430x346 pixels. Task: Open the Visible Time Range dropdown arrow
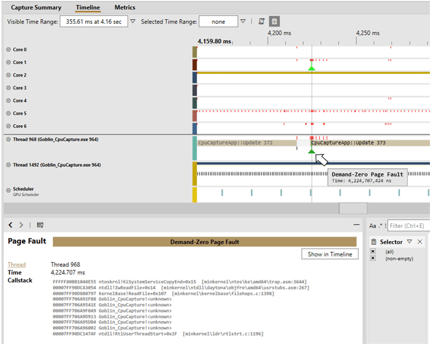click(x=133, y=21)
